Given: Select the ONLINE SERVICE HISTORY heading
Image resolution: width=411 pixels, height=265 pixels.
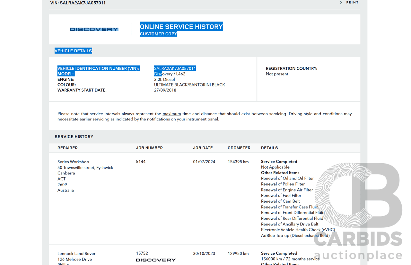Looking at the screenshot, I should coord(181,27).
